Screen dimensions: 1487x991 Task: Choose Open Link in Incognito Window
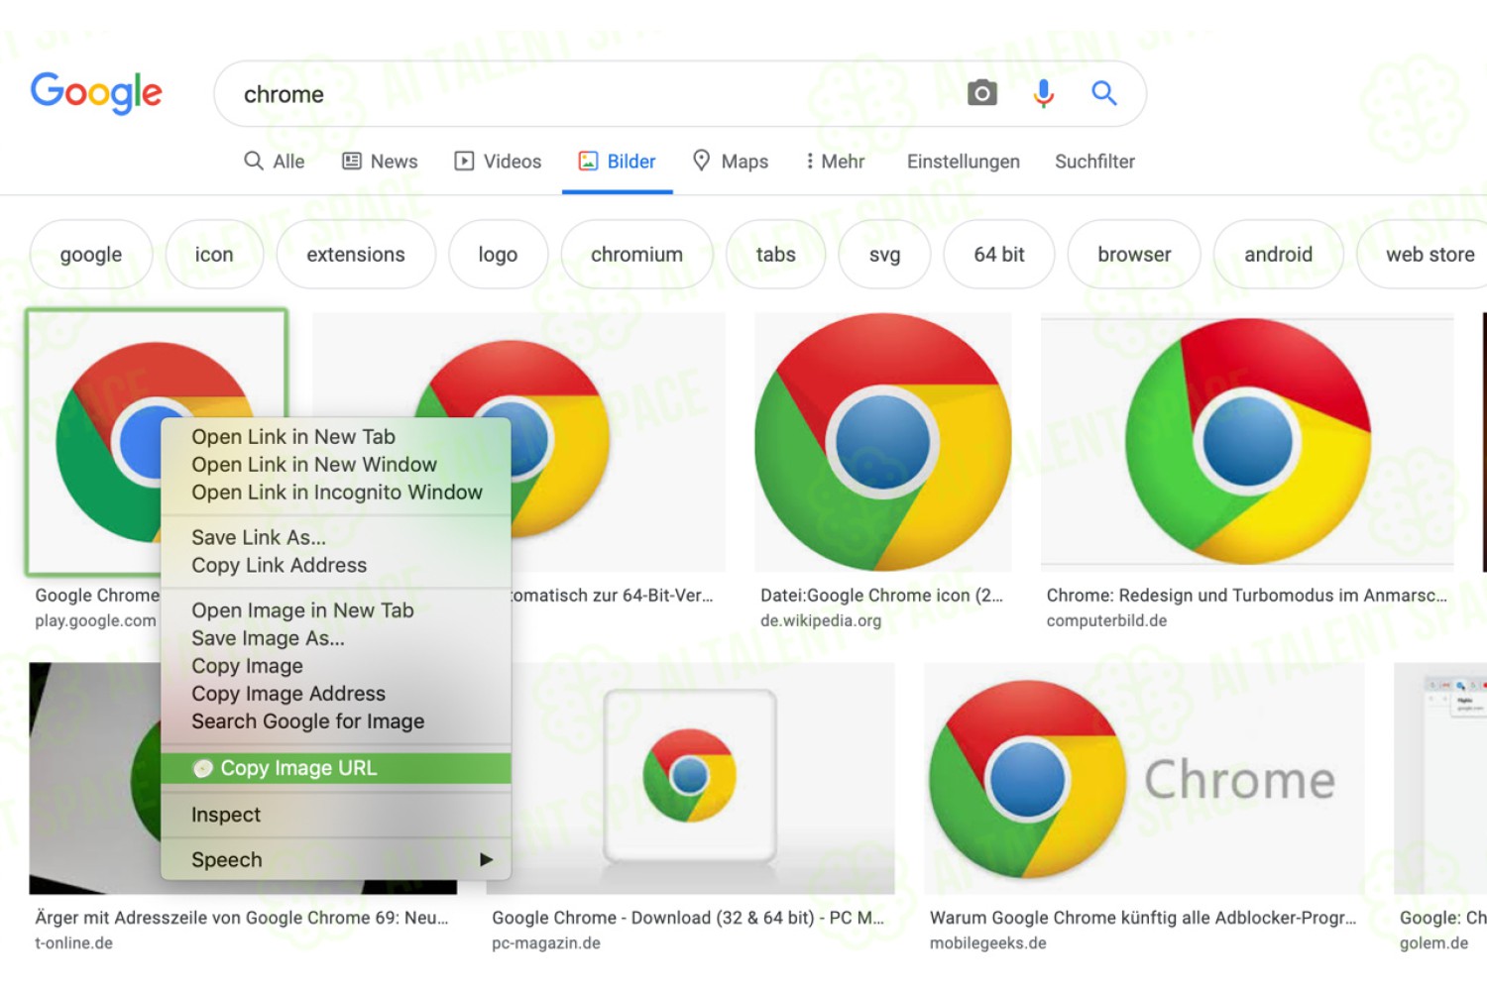336,493
